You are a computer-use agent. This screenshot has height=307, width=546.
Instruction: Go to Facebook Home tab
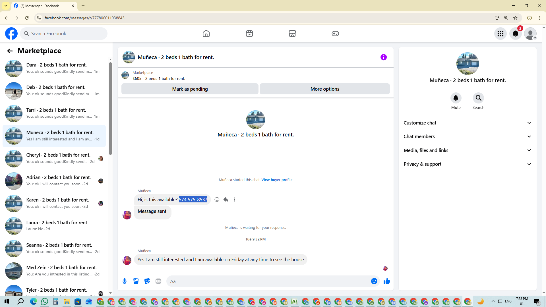tap(206, 34)
